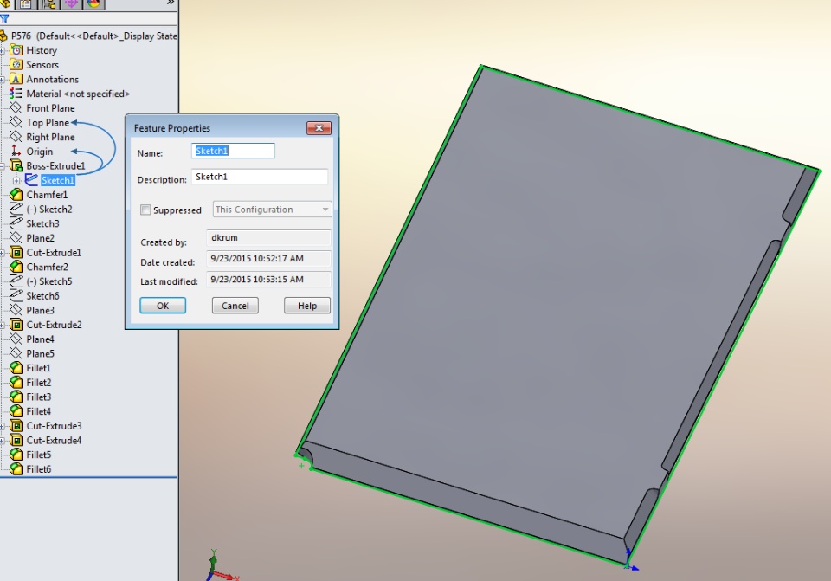Click the Material icon in the tree
Screen dimensions: 831x581
pos(16,94)
